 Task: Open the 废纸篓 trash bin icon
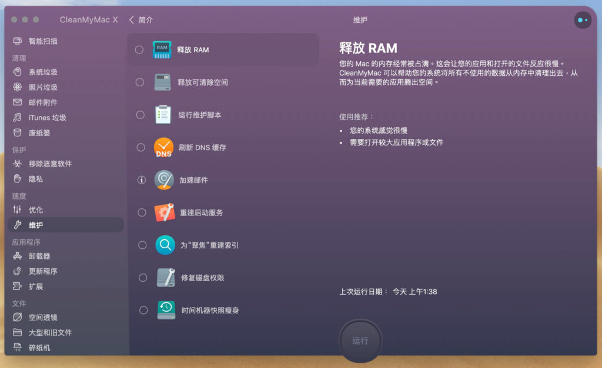click(x=17, y=133)
